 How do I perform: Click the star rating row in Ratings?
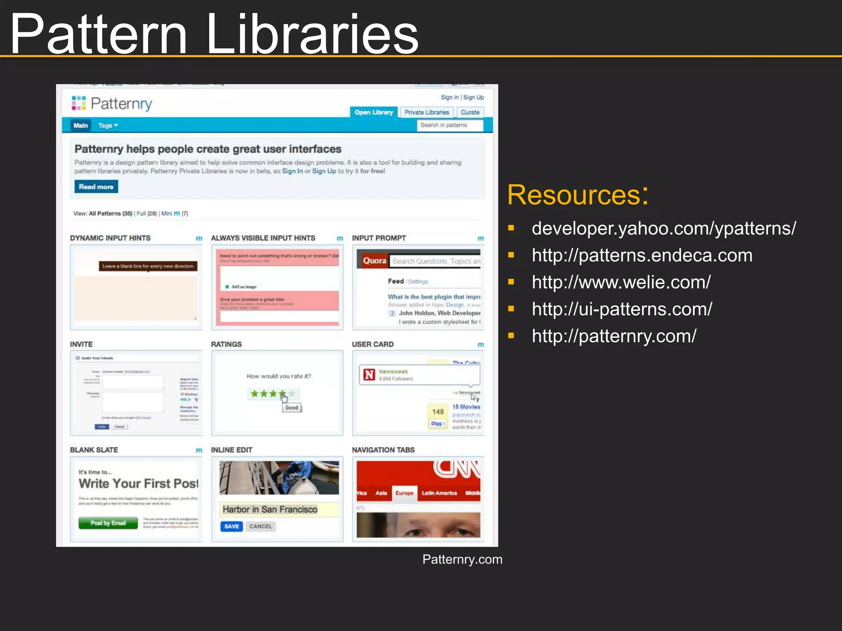273,394
